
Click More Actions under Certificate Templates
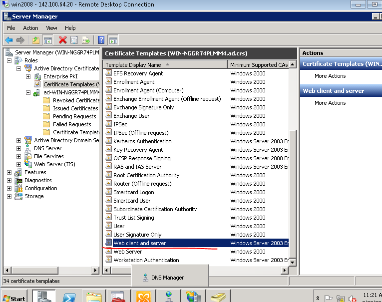(330, 76)
